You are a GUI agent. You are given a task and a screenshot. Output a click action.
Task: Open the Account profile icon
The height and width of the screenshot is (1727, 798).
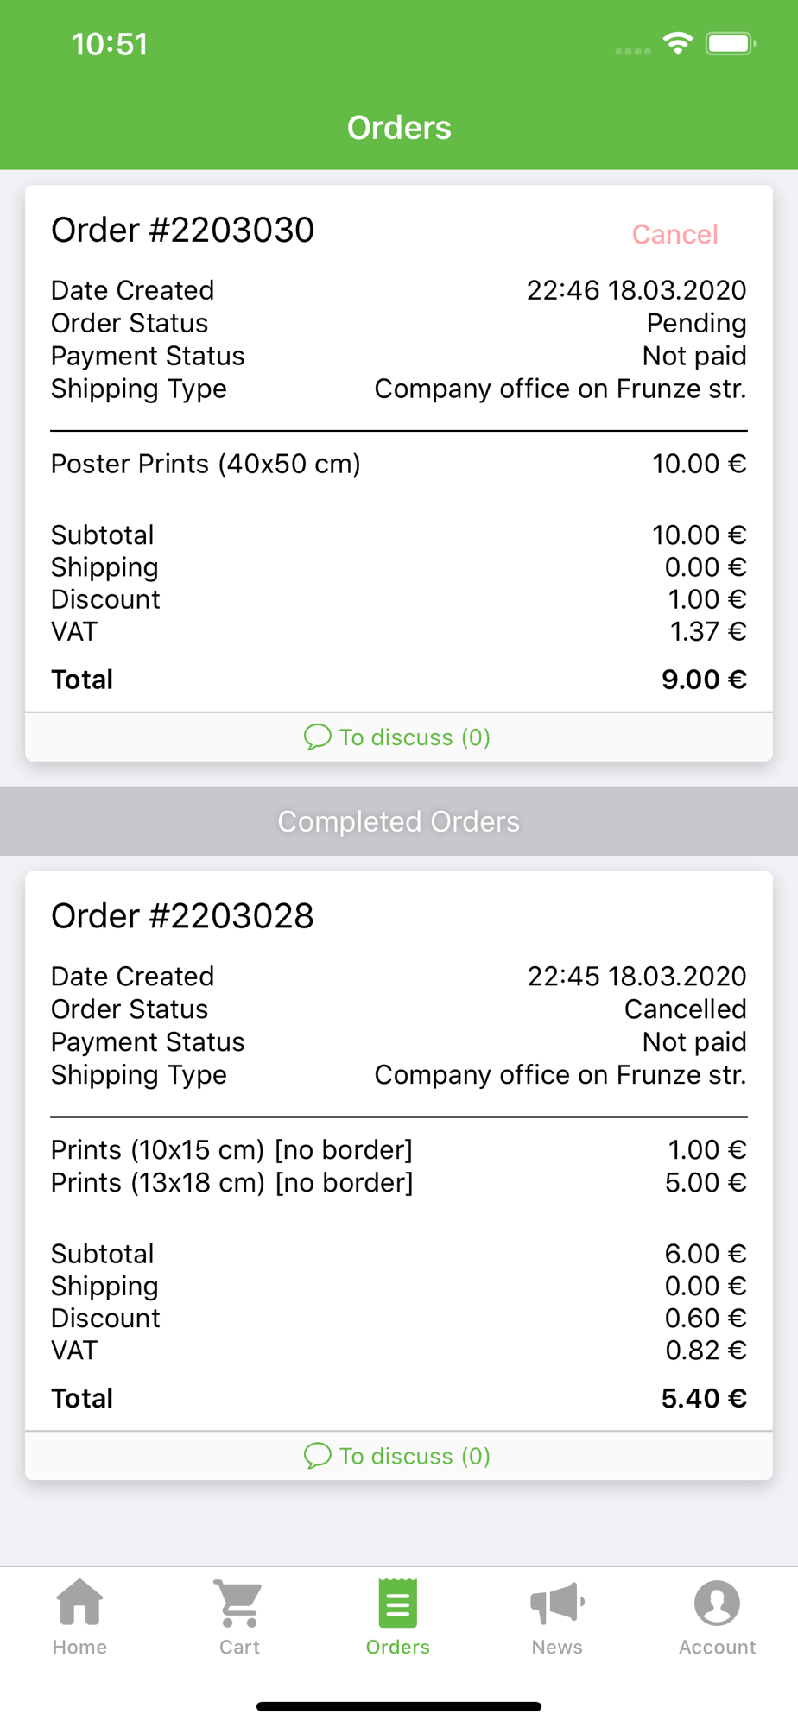click(717, 1603)
